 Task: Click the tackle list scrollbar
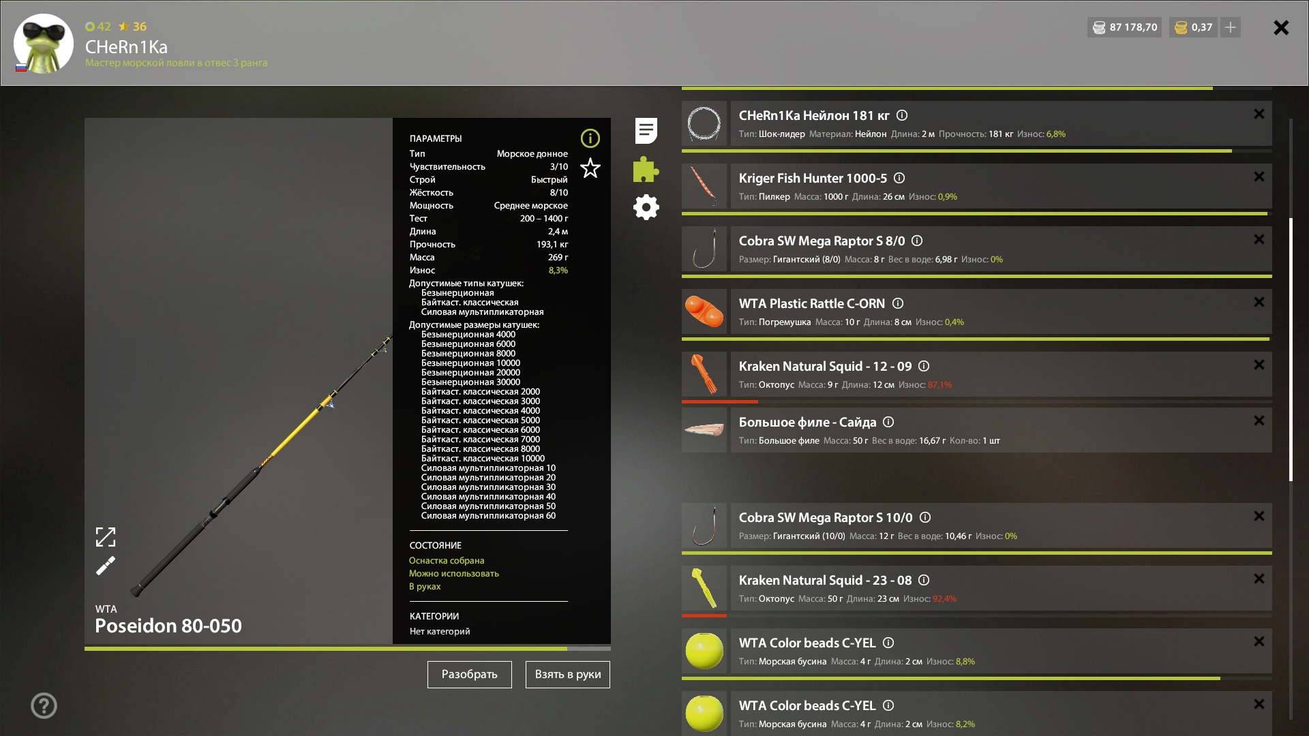pos(1291,350)
